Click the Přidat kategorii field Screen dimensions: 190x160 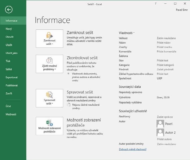coord(165,65)
